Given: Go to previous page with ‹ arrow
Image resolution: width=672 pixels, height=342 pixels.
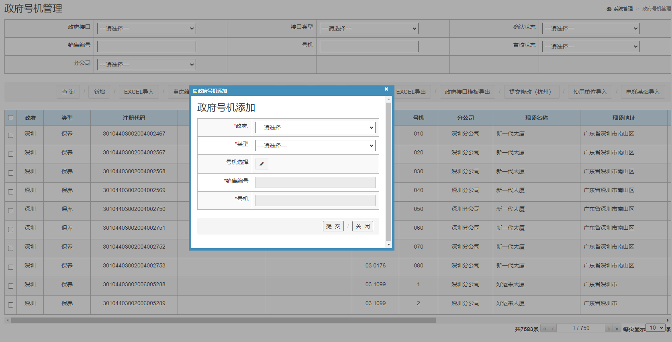Looking at the screenshot, I should tap(553, 328).
